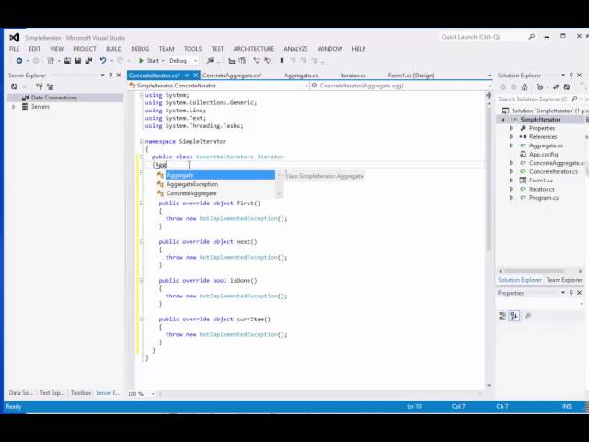Expand the References node in Solution Explorer
This screenshot has width=589, height=442.
pos(511,137)
